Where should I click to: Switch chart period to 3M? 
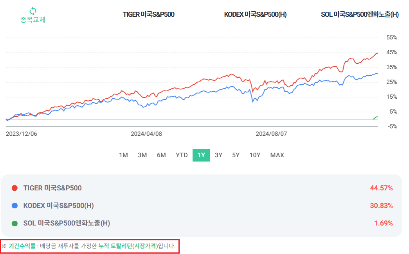(x=142, y=155)
